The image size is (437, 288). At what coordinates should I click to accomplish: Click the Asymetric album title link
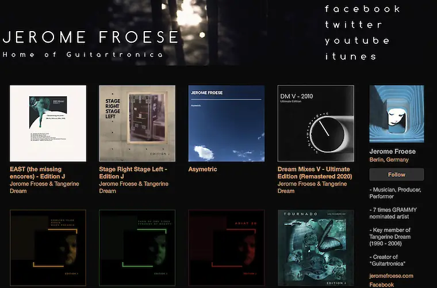pyautogui.click(x=202, y=169)
